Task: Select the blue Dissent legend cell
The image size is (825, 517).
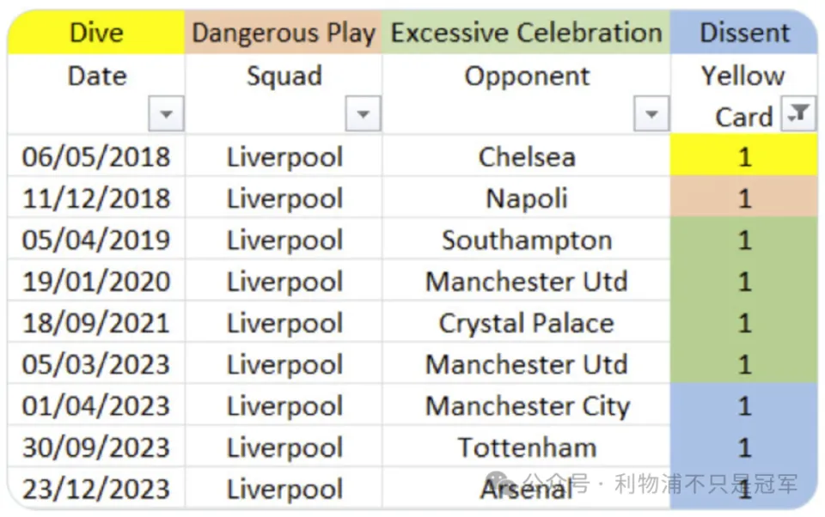Action: click(x=744, y=33)
